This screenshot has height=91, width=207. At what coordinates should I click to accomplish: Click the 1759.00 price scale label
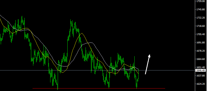[200, 1]
